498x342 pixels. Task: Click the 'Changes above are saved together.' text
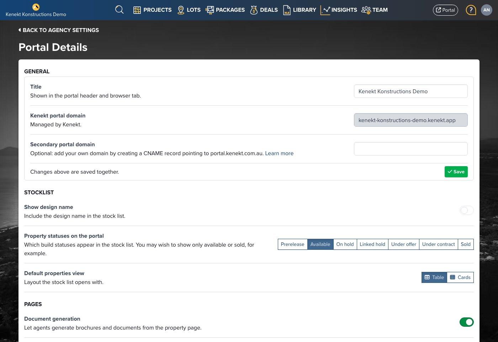tap(75, 172)
